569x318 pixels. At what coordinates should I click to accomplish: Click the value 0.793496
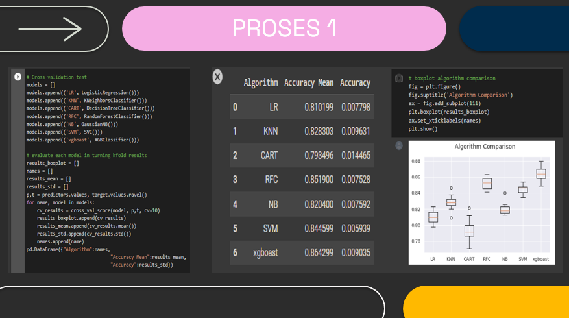pos(319,155)
